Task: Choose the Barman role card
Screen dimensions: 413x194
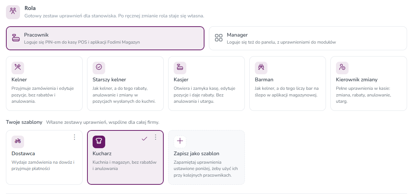Action: [288, 84]
